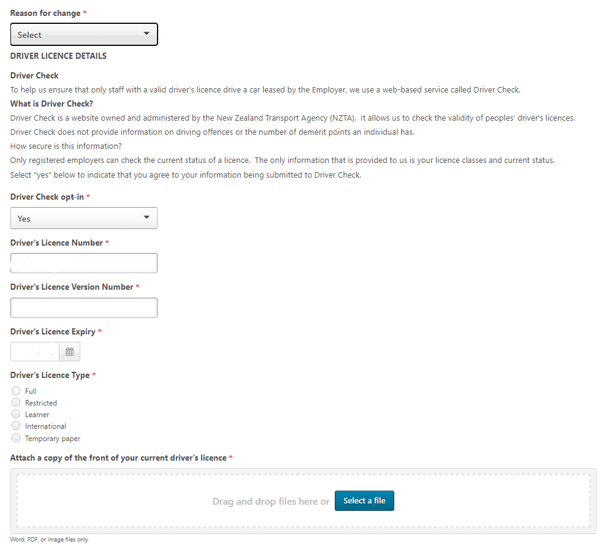Pick the International licence type
The width and height of the screenshot is (607, 547).
click(16, 426)
